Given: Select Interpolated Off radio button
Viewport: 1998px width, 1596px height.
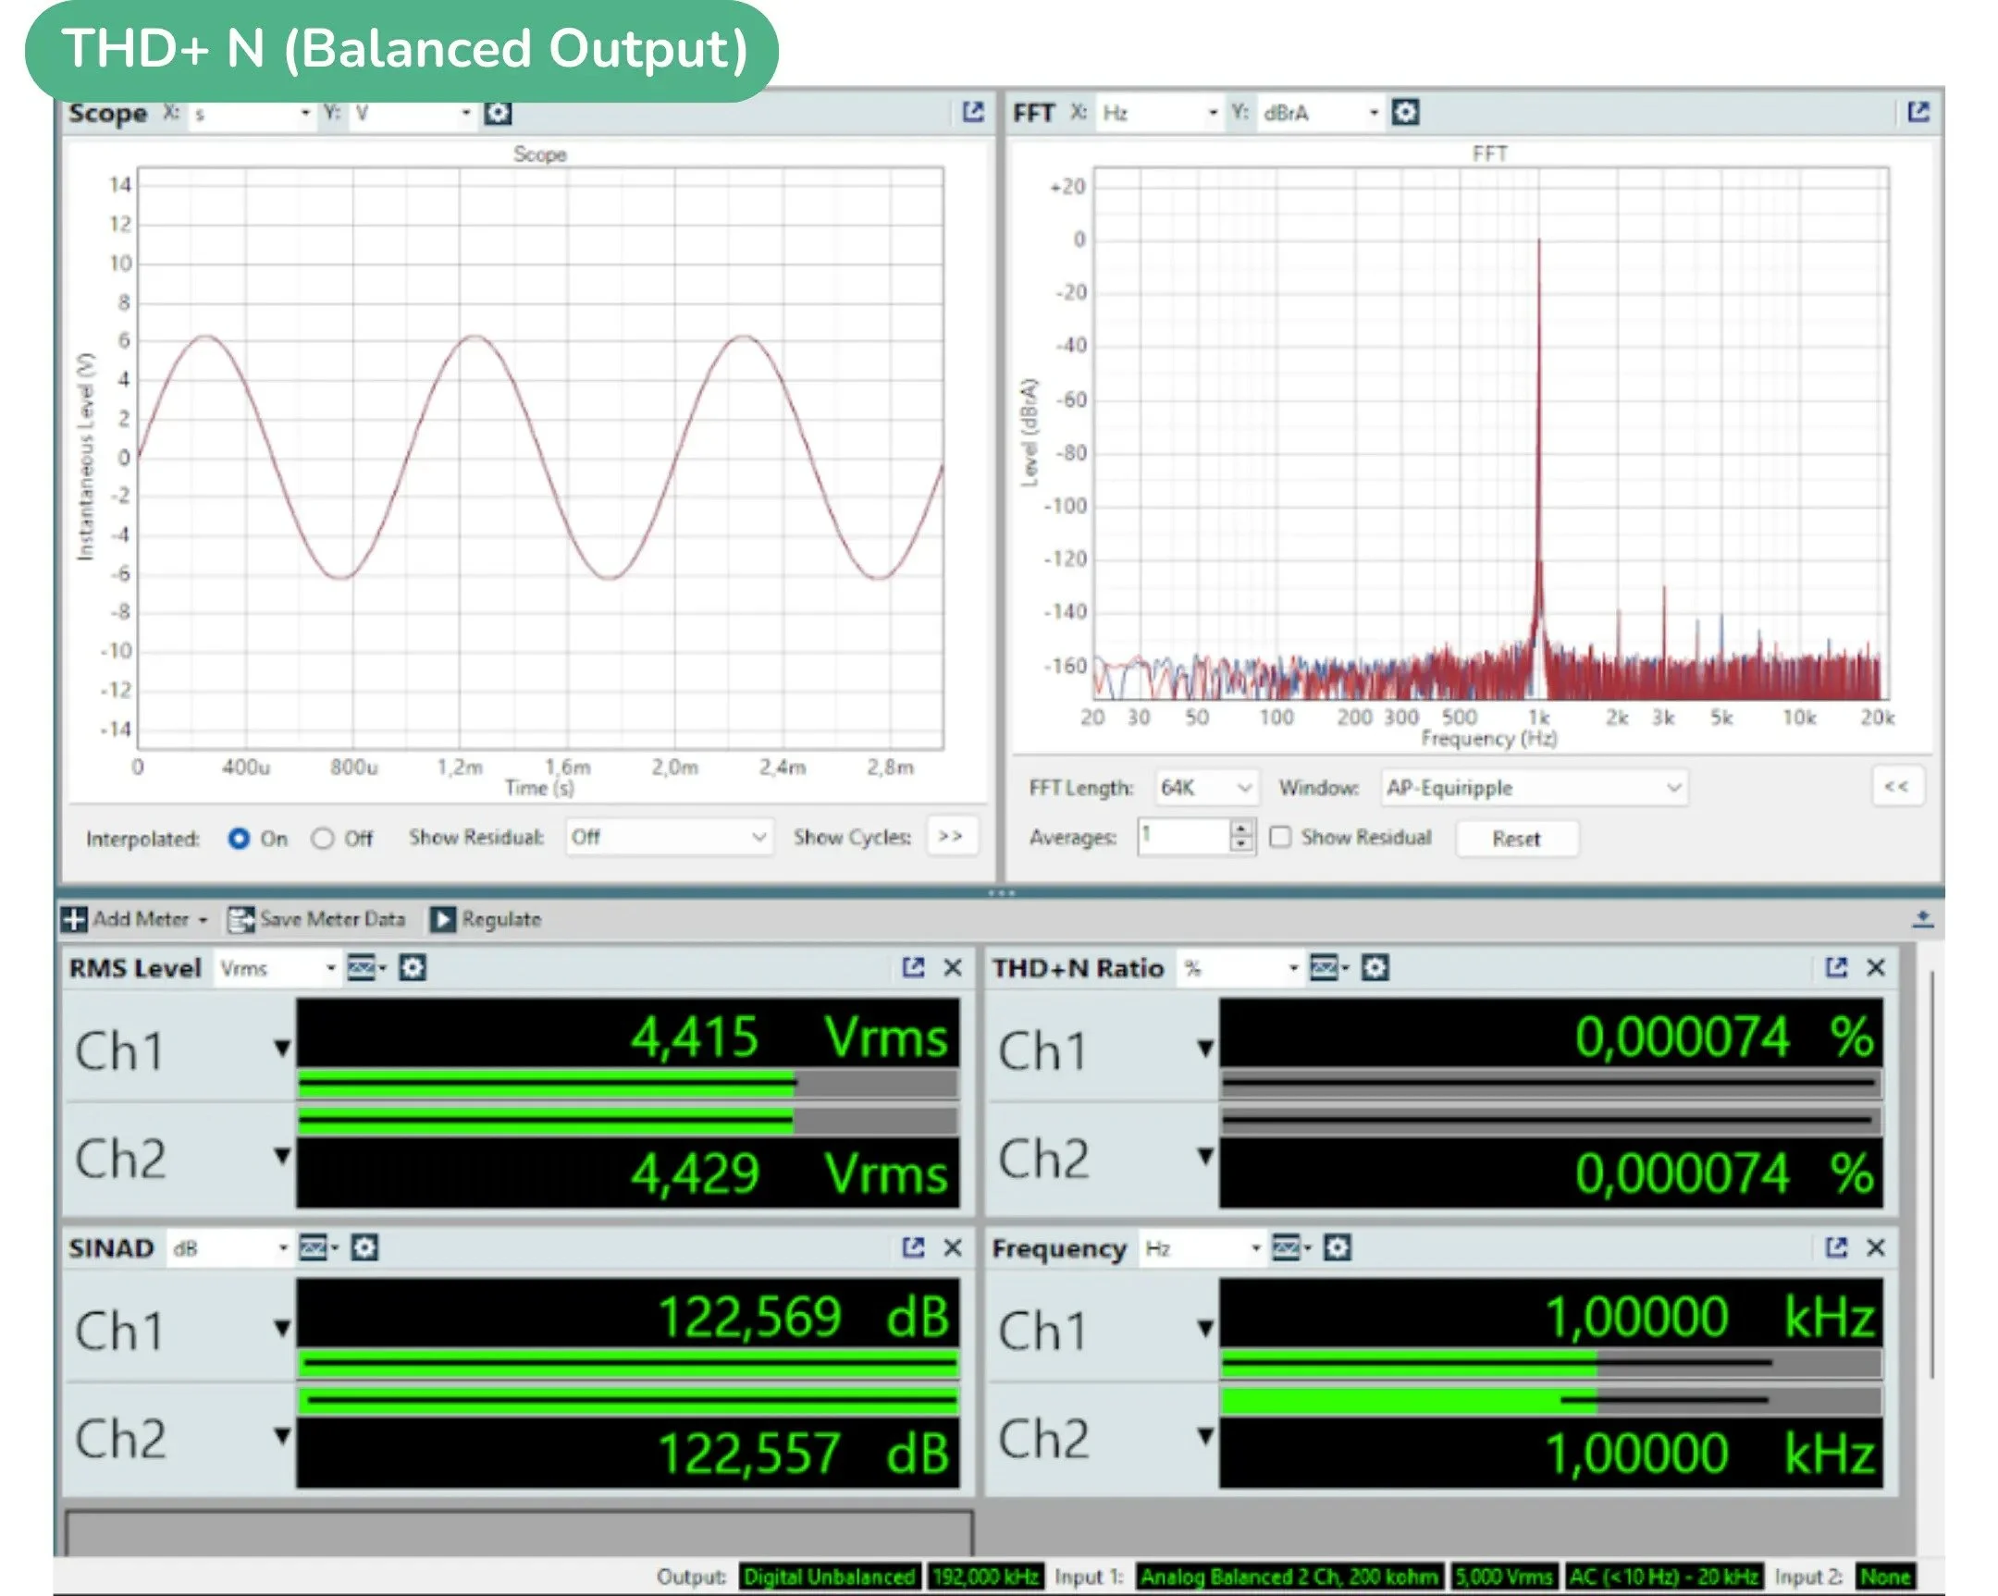Looking at the screenshot, I should point(323,839).
